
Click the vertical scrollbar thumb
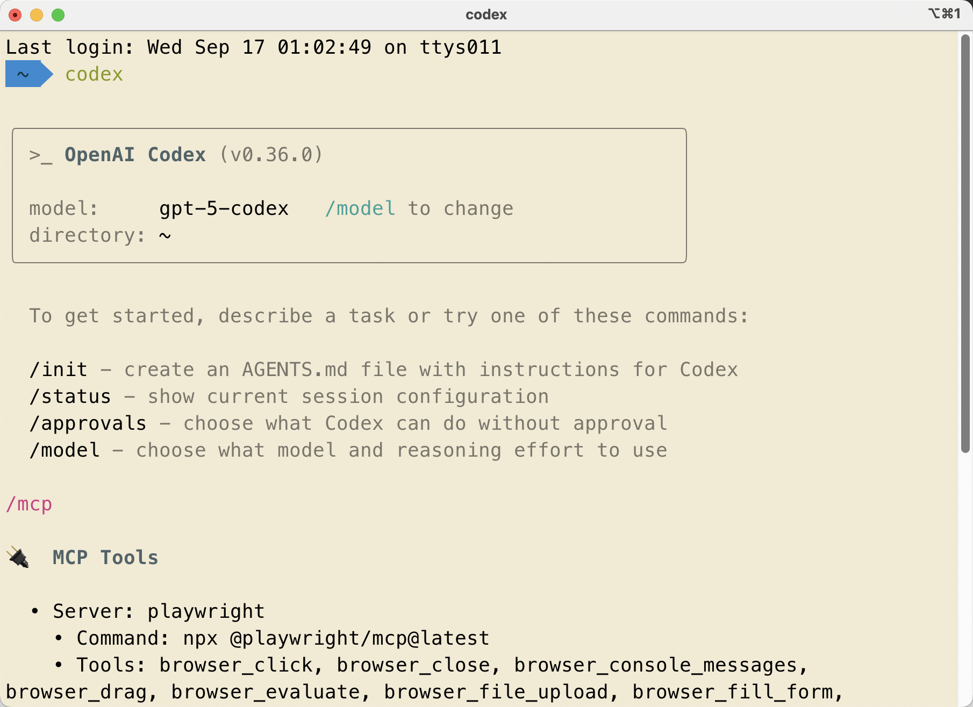point(965,242)
